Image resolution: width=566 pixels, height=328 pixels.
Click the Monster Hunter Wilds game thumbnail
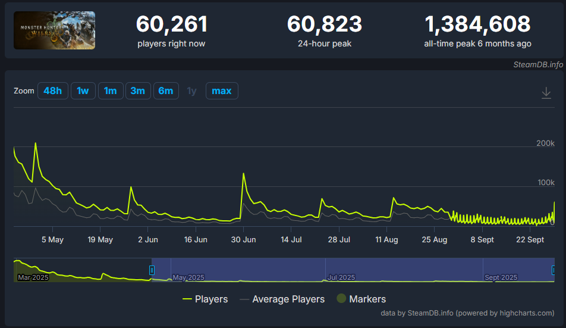point(55,30)
